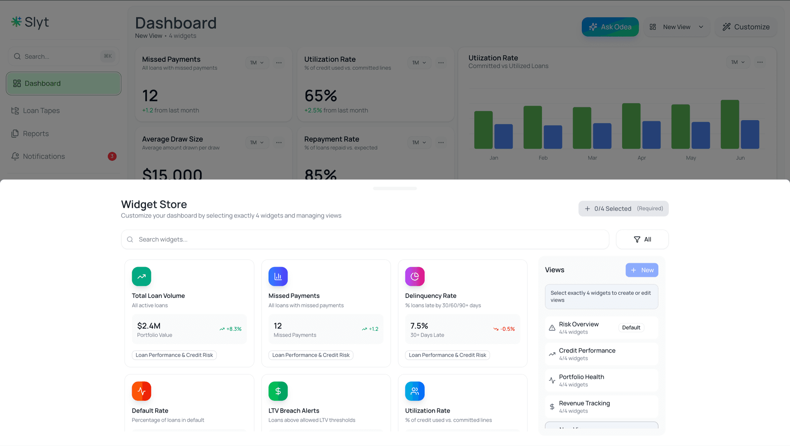Click Utilization Rate users icon
790x446 pixels.
[x=415, y=391]
